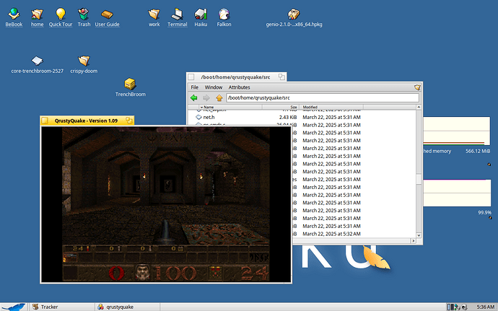Click the path field /boot/home/qrustyquake/src
This screenshot has width=498, height=311.
pyautogui.click(x=323, y=98)
